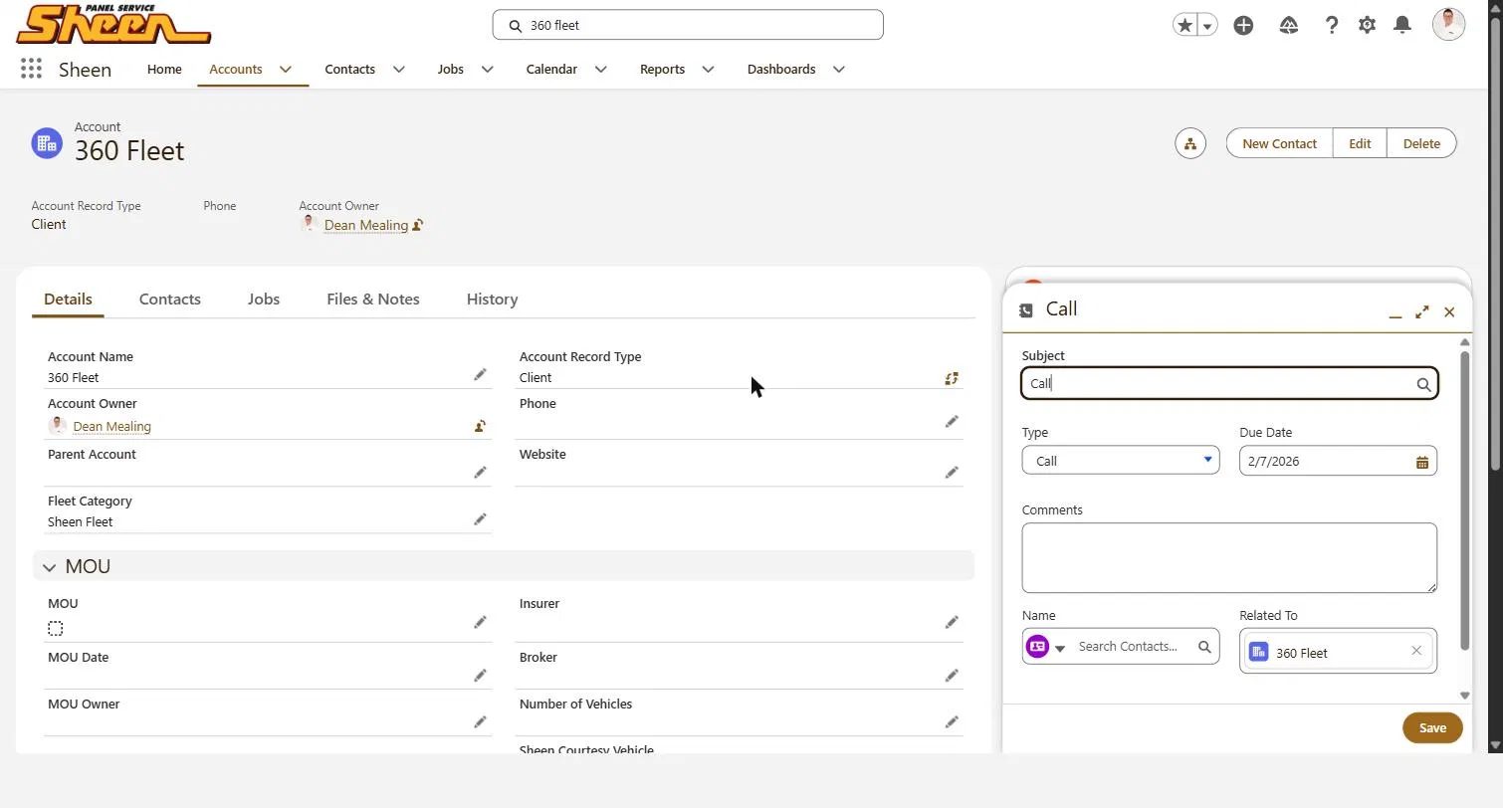
Task: Open the History tab
Action: coord(493,300)
